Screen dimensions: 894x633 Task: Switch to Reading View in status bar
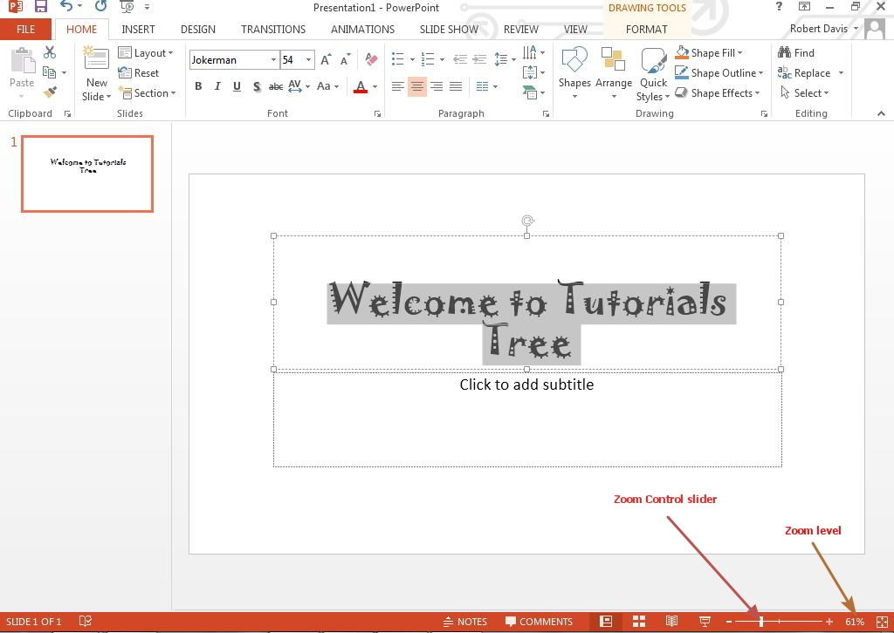[x=671, y=622]
